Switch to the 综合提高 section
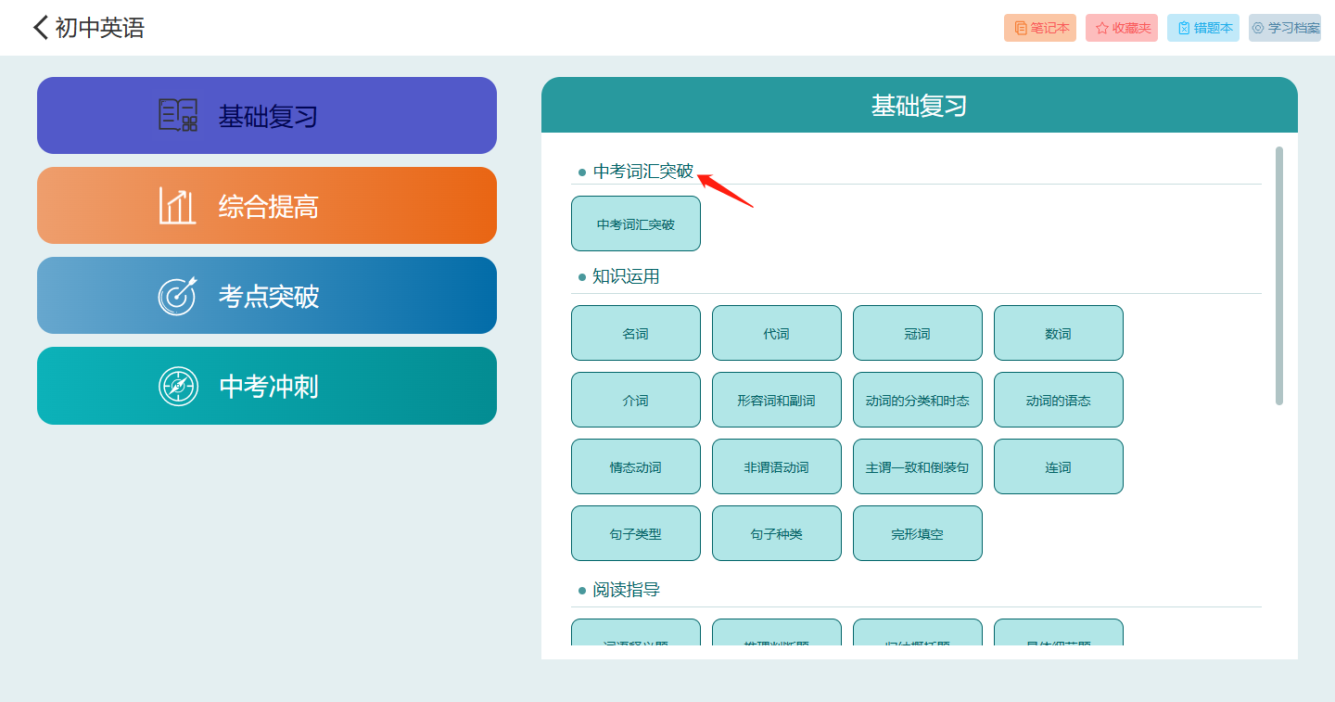 pyautogui.click(x=268, y=206)
